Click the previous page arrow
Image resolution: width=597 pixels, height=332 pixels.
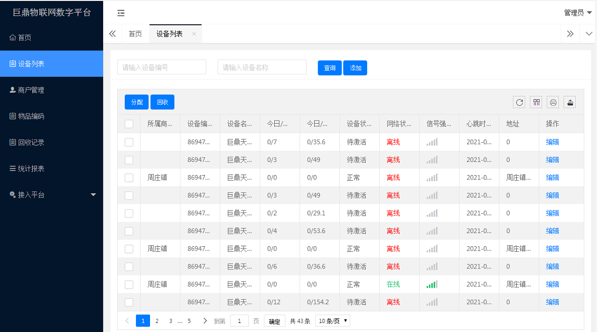point(127,320)
